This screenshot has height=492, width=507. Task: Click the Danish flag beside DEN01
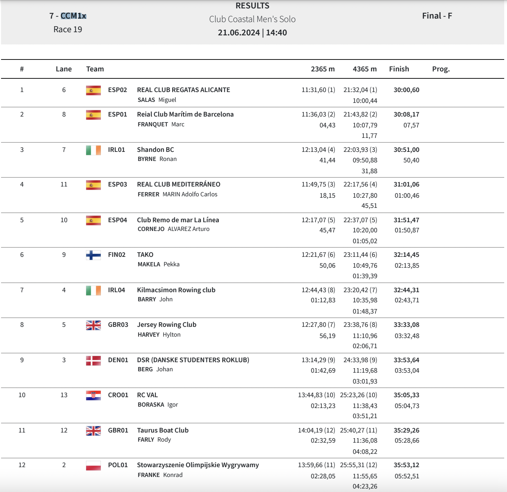coord(93,360)
